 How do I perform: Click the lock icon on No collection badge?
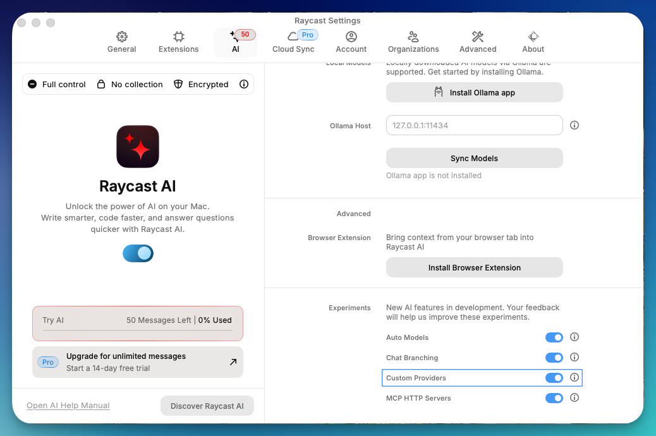tap(102, 84)
